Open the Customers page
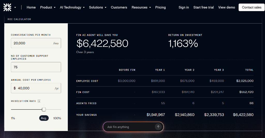 [119, 7]
